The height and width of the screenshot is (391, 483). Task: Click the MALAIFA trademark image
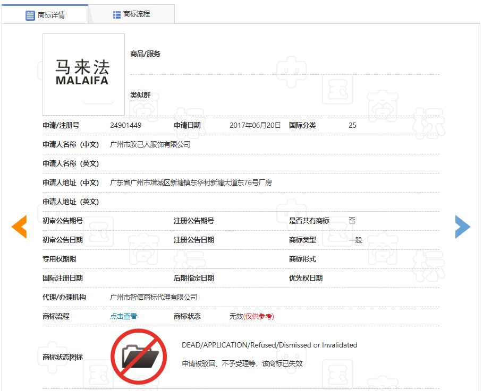tap(83, 75)
